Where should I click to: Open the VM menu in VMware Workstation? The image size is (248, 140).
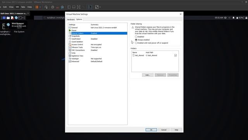coord(17,7)
